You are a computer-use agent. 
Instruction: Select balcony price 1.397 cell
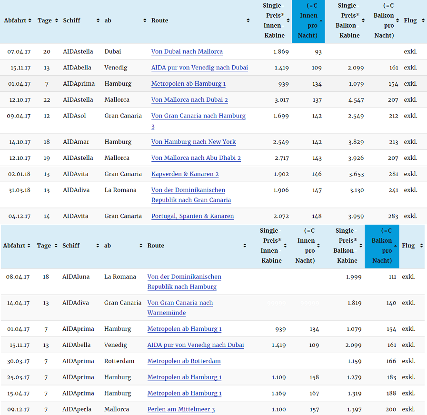(x=354, y=410)
